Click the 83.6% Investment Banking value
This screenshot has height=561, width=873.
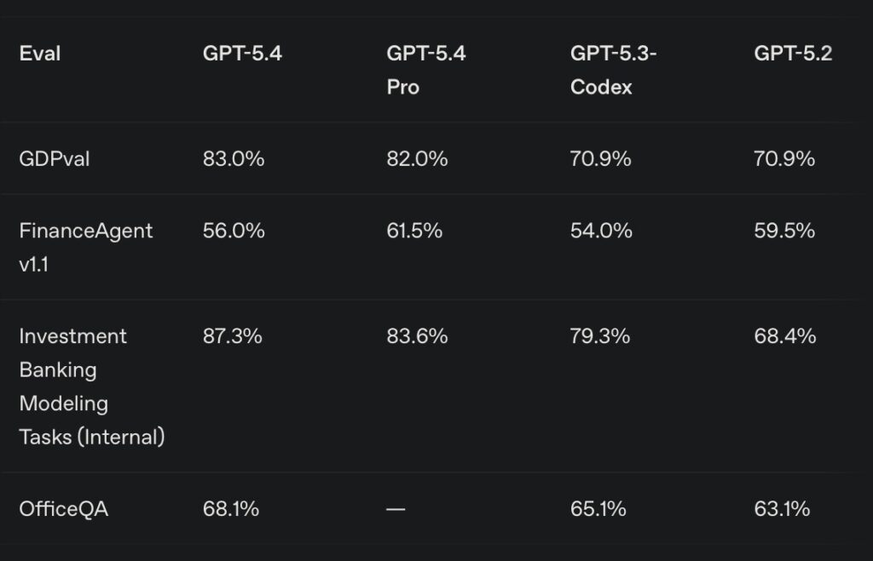[x=417, y=335]
